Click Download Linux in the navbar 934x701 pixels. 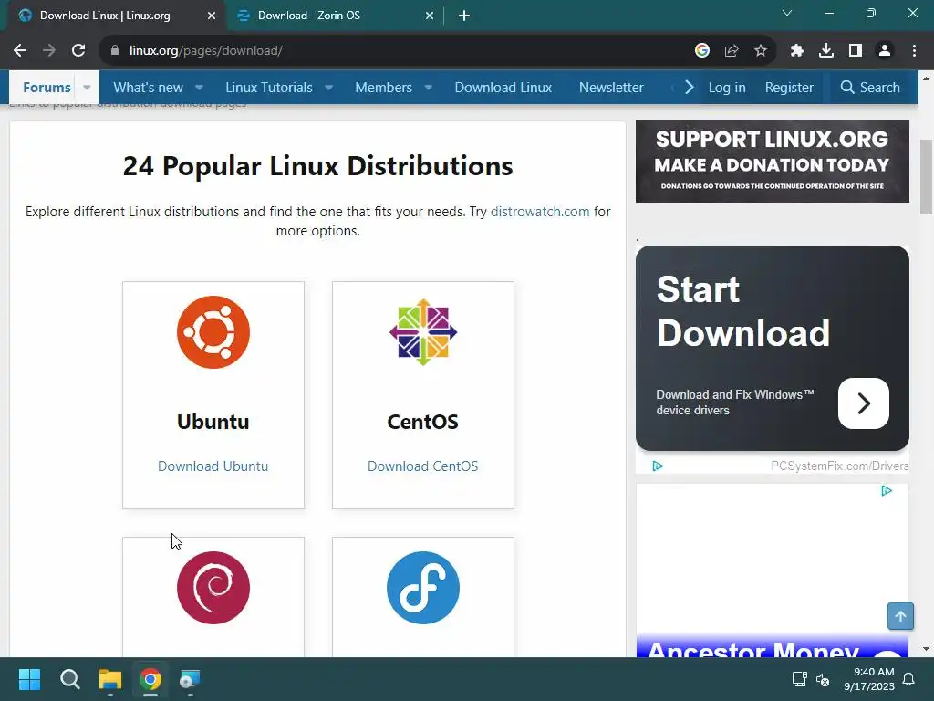point(503,88)
